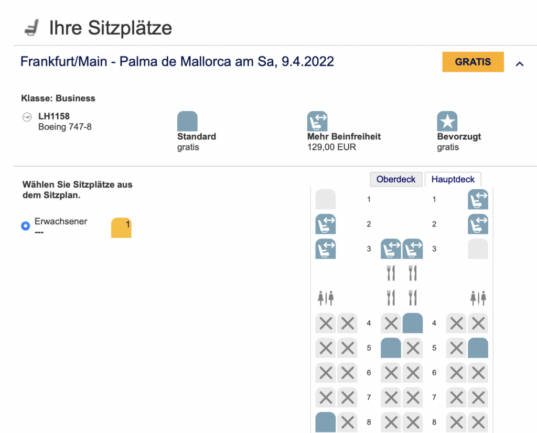Image resolution: width=537 pixels, height=433 pixels.
Task: Select extra legroom seat in row 2 left
Action: coord(326,224)
